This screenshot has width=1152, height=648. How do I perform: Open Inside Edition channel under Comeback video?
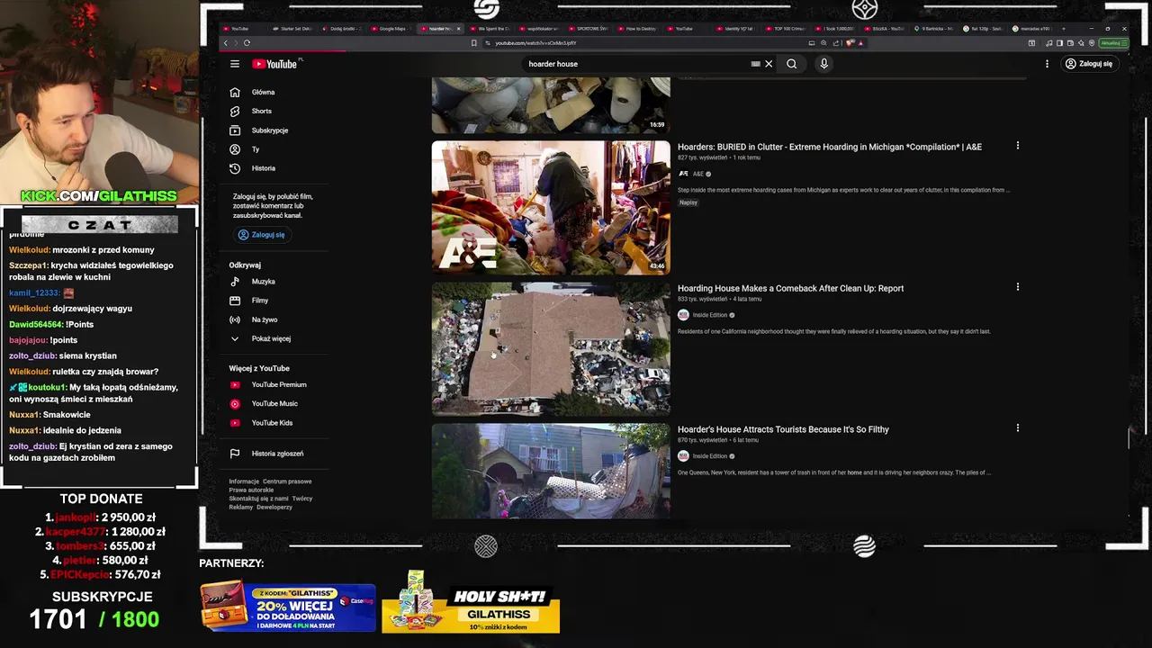pyautogui.click(x=709, y=315)
